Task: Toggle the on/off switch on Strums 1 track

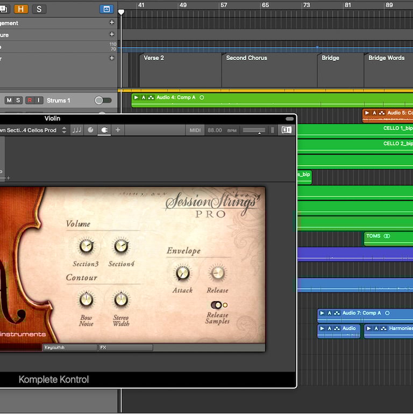Action: coord(103,100)
